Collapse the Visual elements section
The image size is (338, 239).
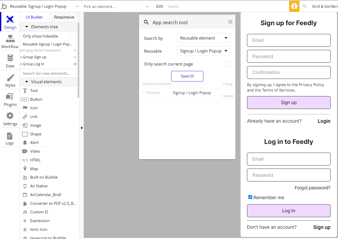[x=26, y=82]
